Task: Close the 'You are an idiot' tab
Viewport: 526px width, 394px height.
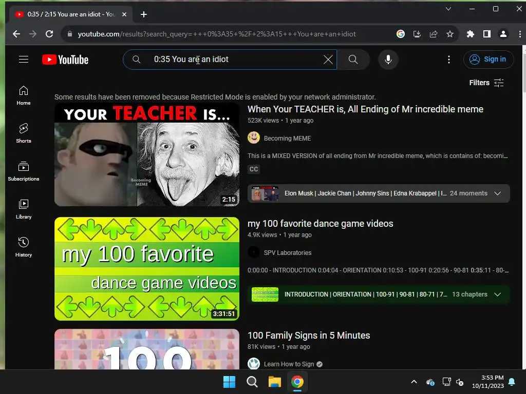Action: tap(124, 14)
